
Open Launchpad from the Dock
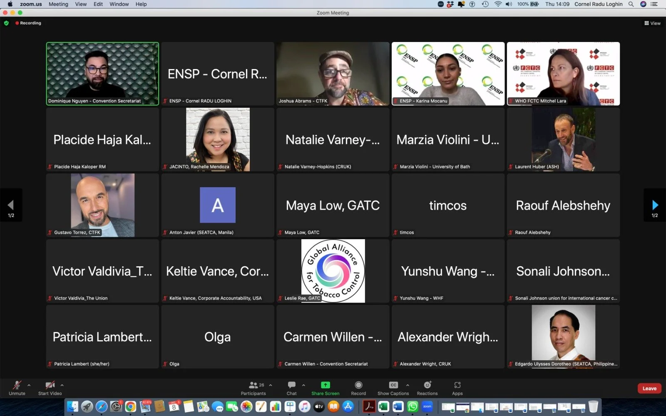87,406
